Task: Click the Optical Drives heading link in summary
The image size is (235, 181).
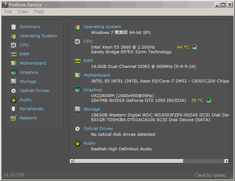Action: click(98, 129)
